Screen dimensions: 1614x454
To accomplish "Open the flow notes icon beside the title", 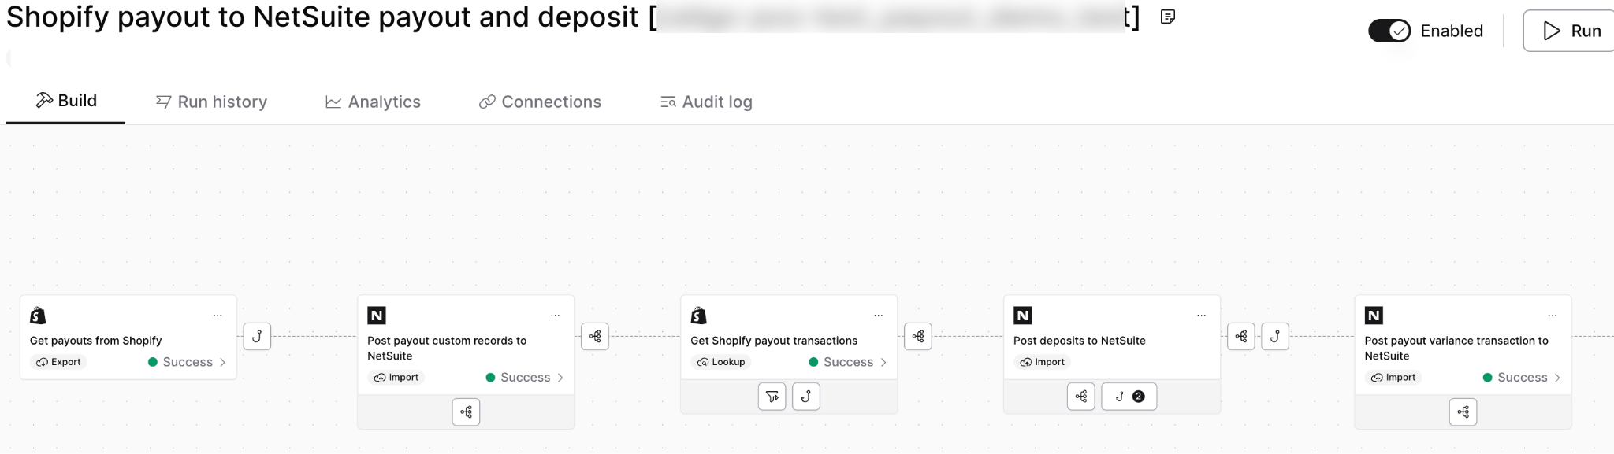I will click(x=1168, y=17).
